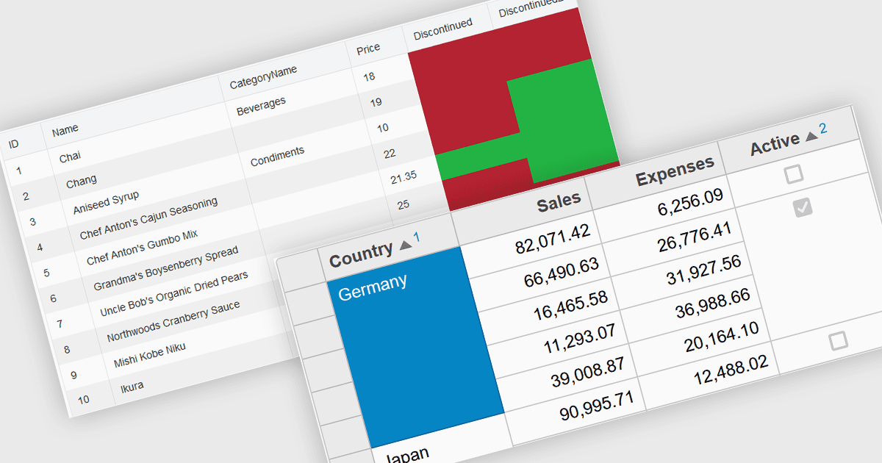The image size is (882, 463).
Task: Select expenses value 31,927.56
Action: point(703,272)
